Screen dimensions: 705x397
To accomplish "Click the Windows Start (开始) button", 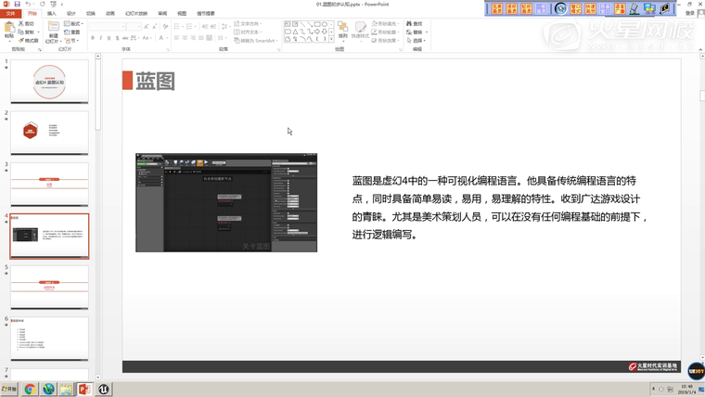I will pos(9,390).
